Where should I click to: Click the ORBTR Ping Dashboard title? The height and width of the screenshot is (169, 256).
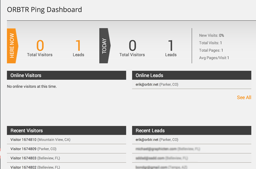pyautogui.click(x=44, y=10)
